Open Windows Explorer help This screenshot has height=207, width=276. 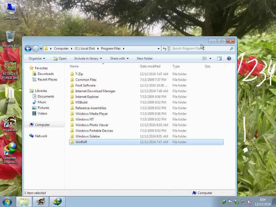click(x=229, y=58)
